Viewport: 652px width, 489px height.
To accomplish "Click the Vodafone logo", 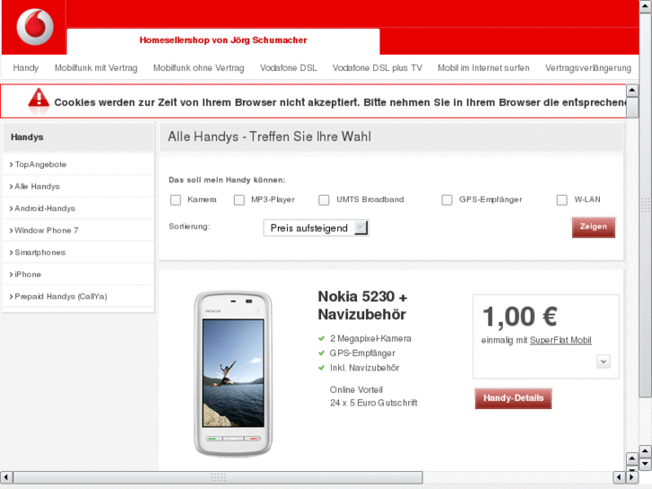I will (35, 27).
